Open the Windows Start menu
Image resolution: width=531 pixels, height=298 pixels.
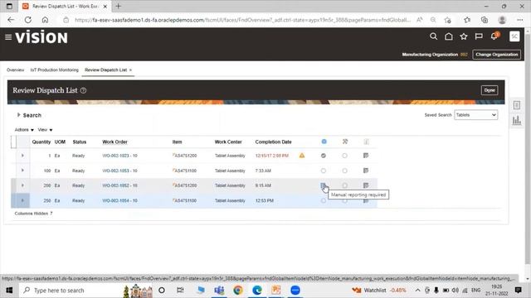click(9, 291)
